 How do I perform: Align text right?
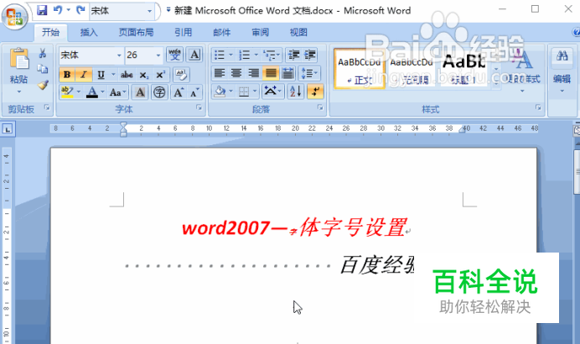pos(253,73)
